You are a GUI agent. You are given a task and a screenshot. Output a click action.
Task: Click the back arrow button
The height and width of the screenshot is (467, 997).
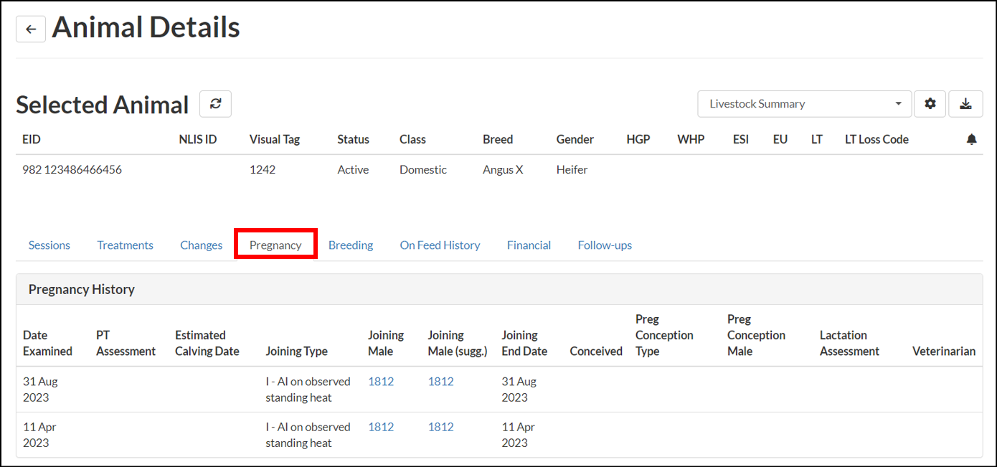click(31, 29)
